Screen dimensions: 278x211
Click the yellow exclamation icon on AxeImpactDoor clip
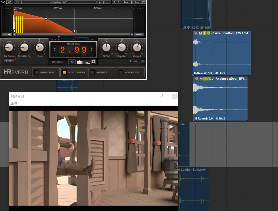click(205, 79)
